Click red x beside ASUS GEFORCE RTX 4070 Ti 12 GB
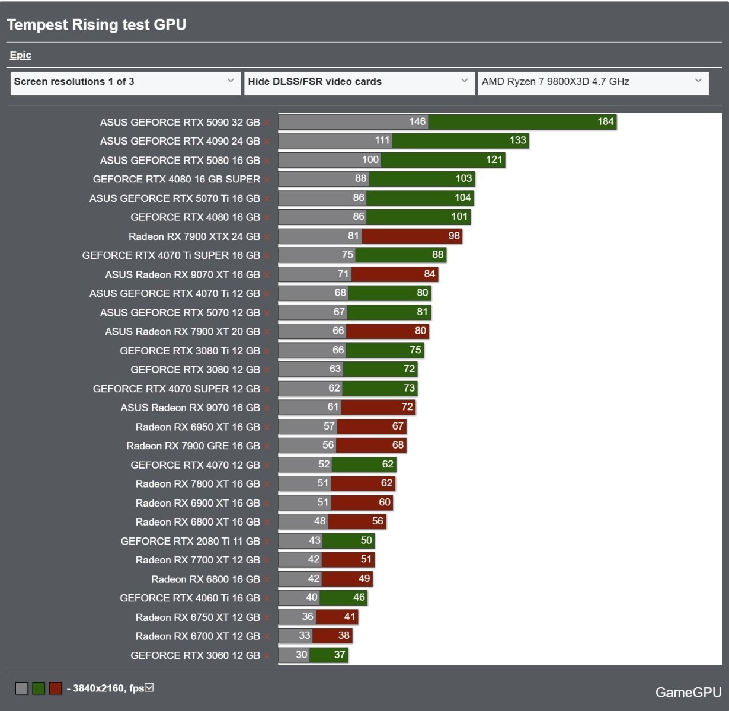The image size is (729, 711). pyautogui.click(x=267, y=294)
